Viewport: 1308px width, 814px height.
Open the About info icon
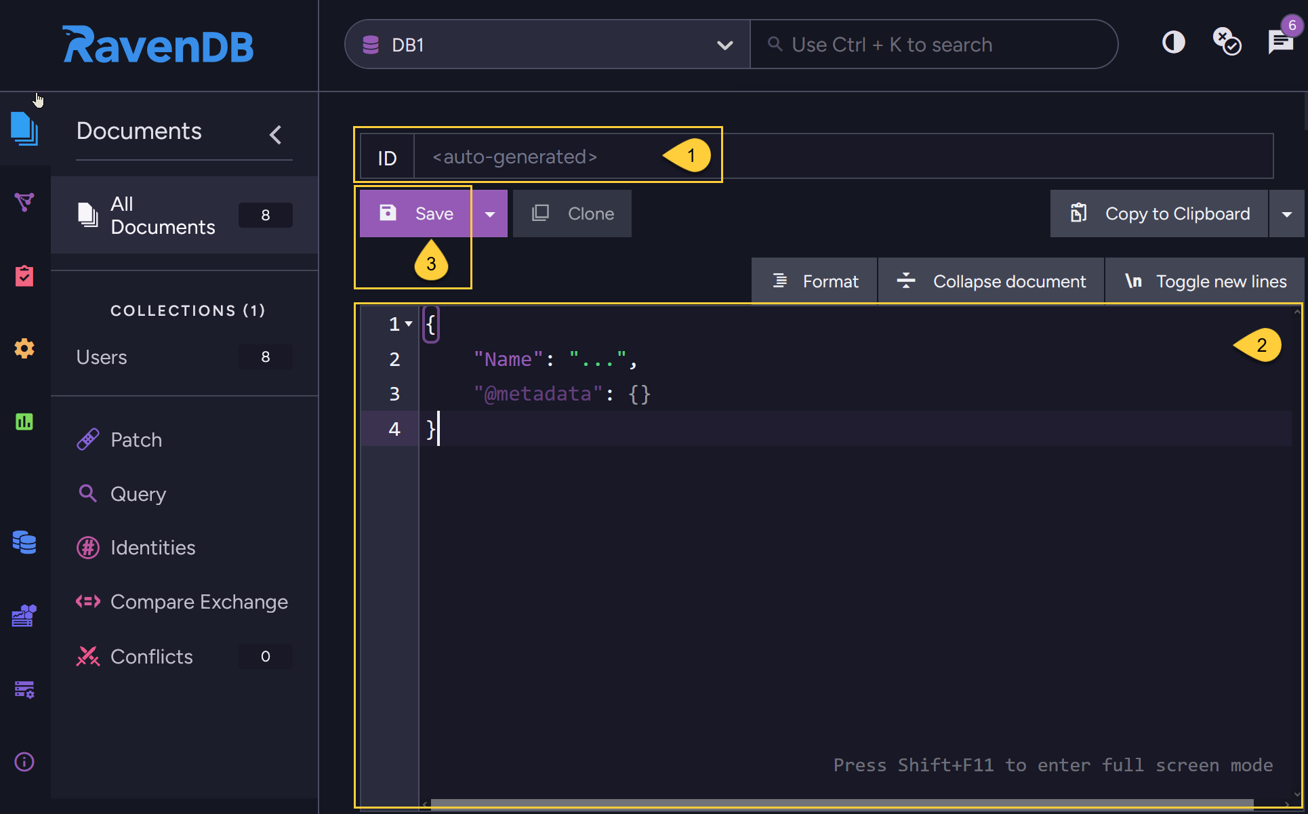(24, 762)
